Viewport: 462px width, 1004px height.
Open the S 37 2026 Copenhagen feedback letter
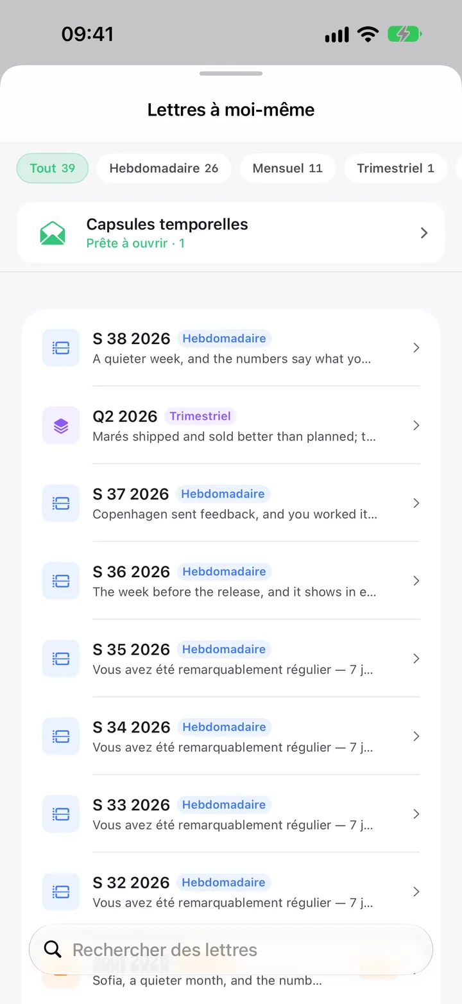click(231, 503)
